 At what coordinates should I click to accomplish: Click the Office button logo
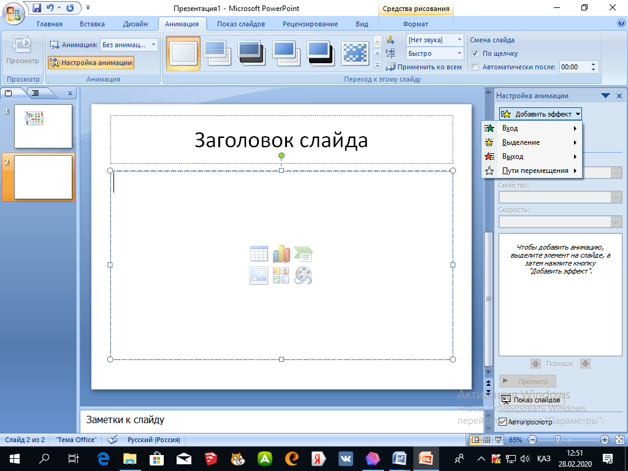click(13, 12)
